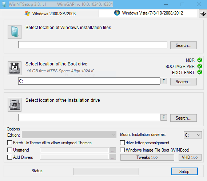Screen dimensions: 207x181
Task: Close the WinNTSetup window
Action: (199, 4)
